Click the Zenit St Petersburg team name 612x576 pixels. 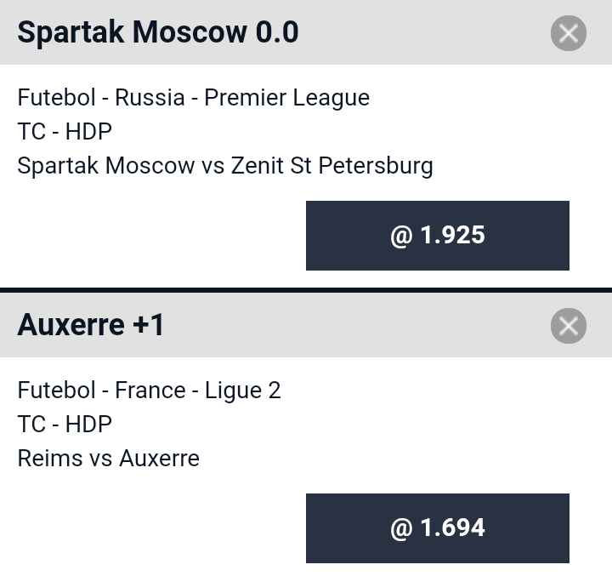[332, 166]
